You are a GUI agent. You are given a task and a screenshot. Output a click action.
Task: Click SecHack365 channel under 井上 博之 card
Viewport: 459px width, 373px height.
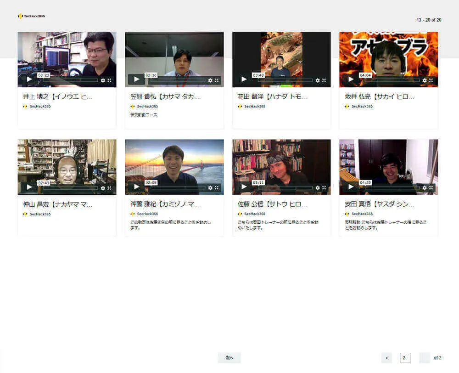(37, 107)
